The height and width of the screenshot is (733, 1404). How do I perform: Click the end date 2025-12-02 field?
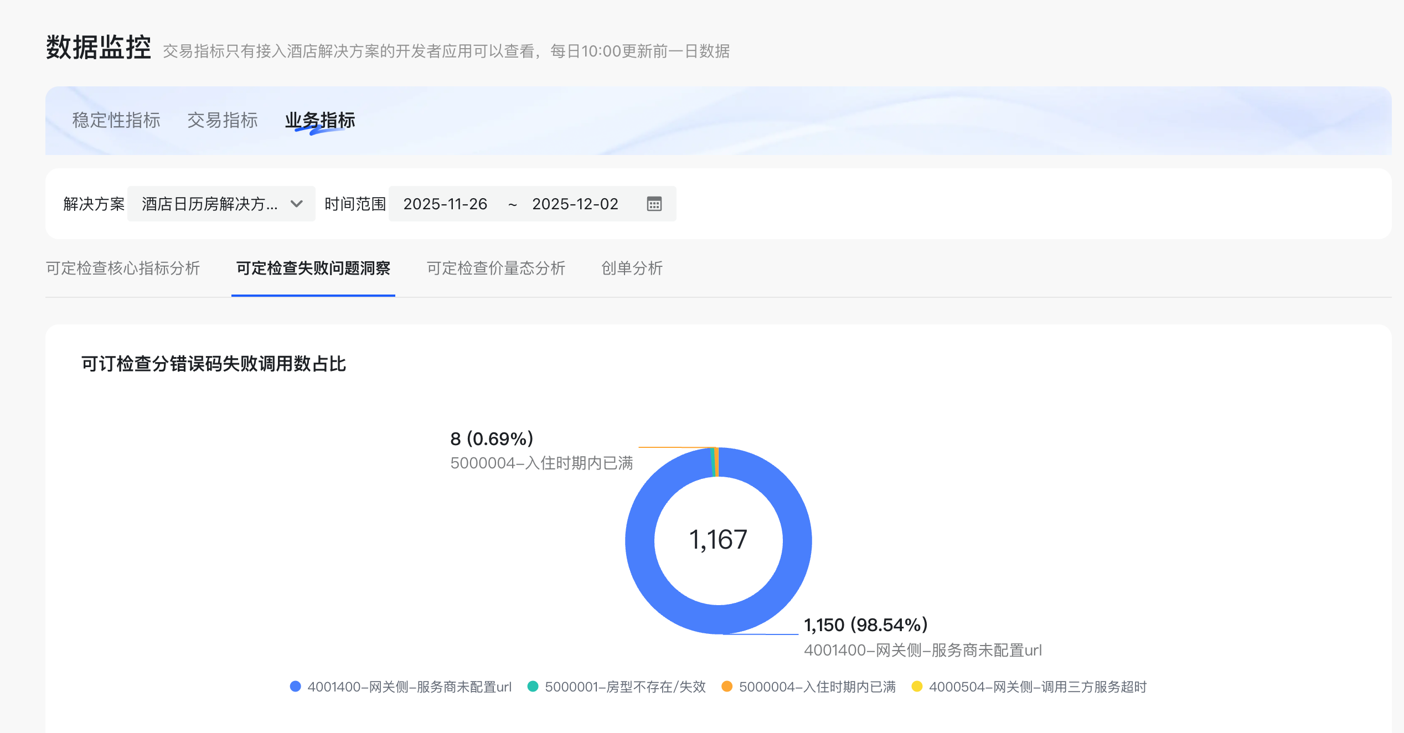tap(575, 204)
